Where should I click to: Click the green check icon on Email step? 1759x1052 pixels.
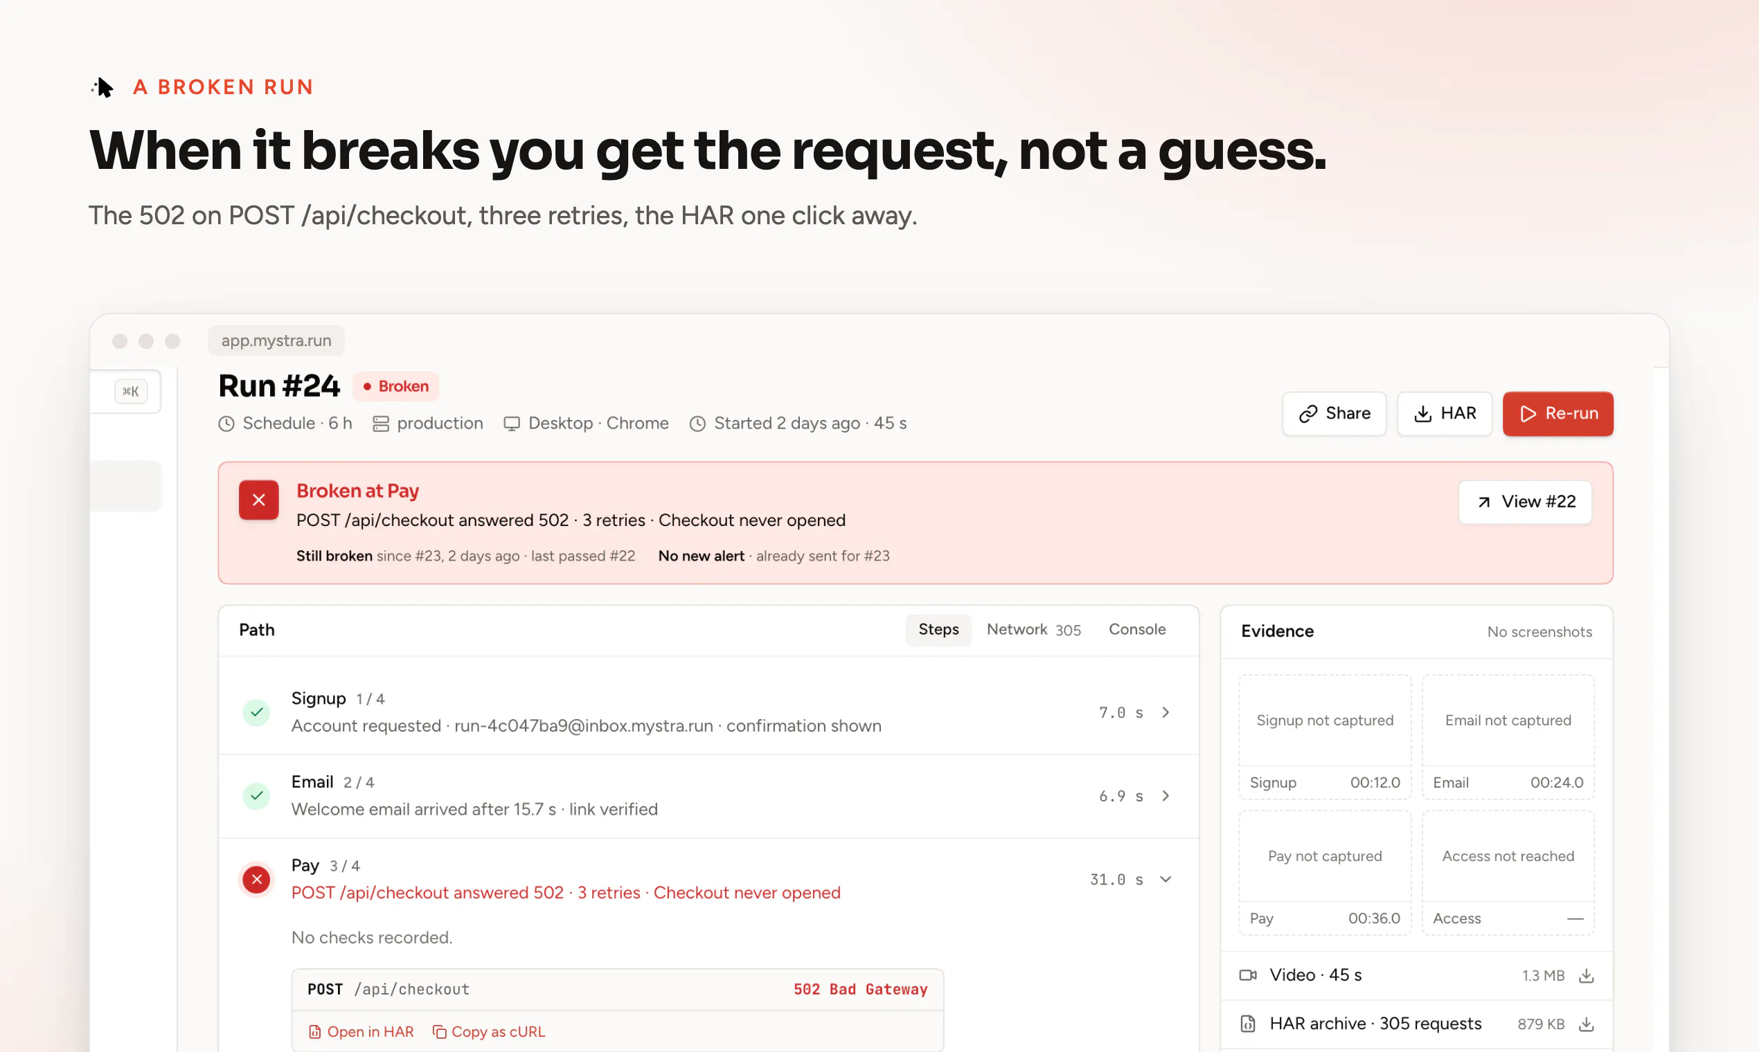click(x=257, y=796)
